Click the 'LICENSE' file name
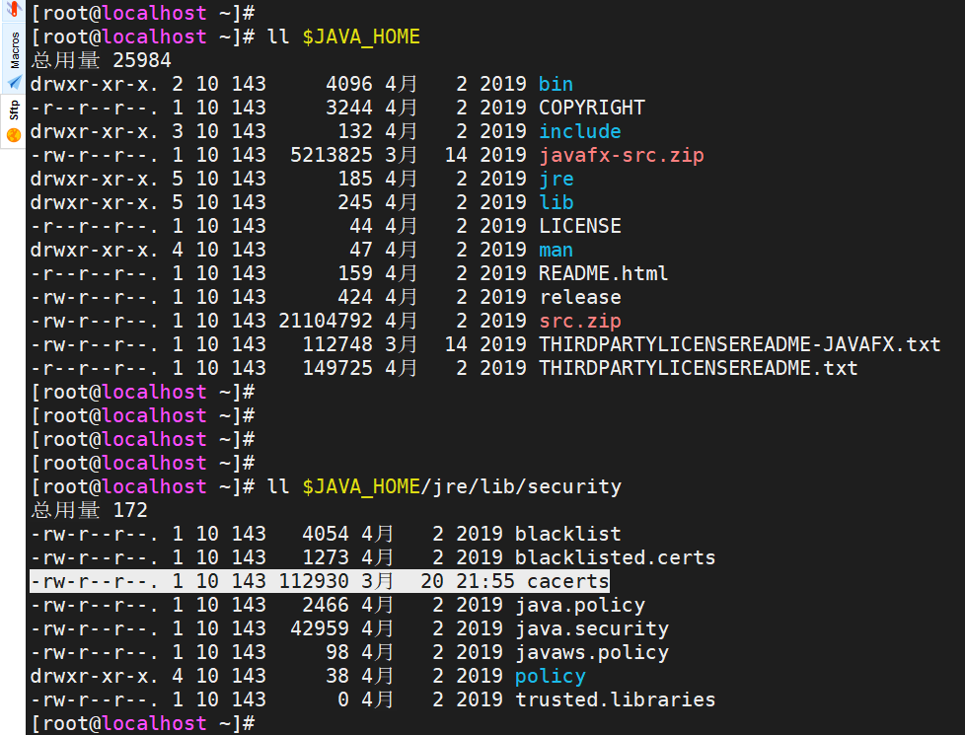Screen dimensions: 965x735 point(580,226)
